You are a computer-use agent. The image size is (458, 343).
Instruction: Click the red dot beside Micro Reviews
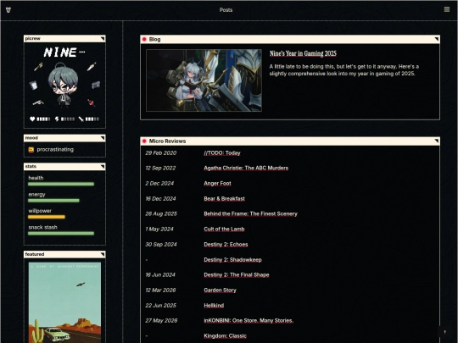144,141
